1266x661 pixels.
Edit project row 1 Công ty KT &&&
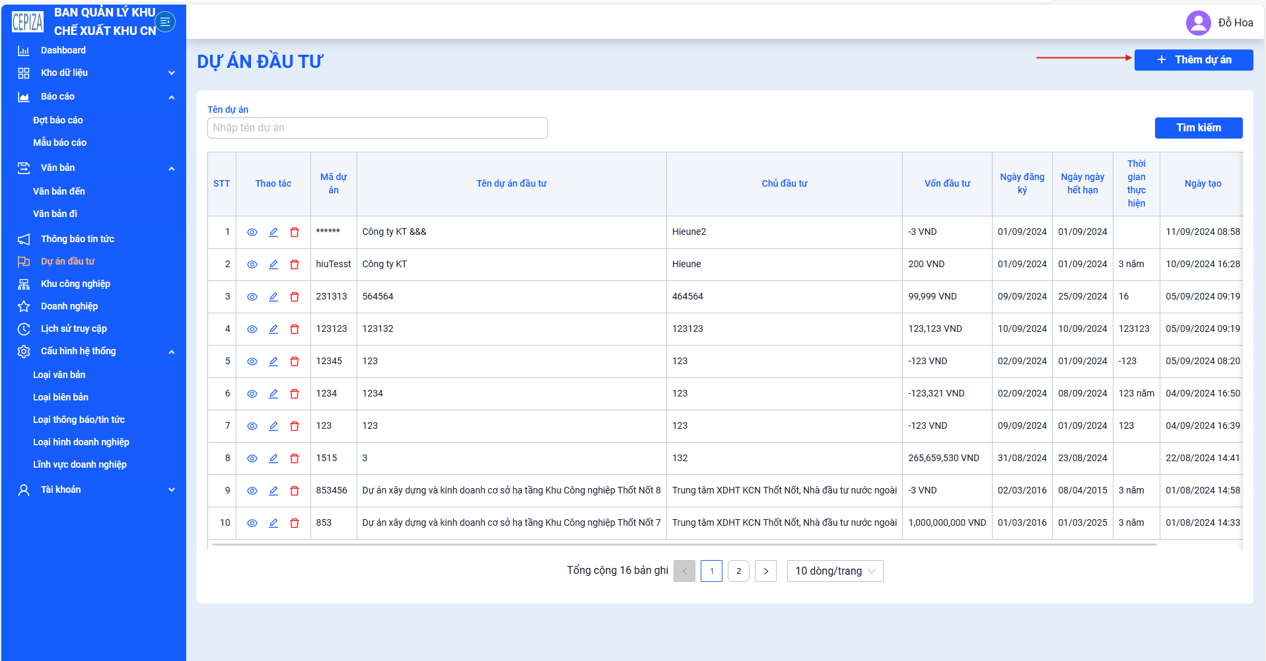(273, 232)
